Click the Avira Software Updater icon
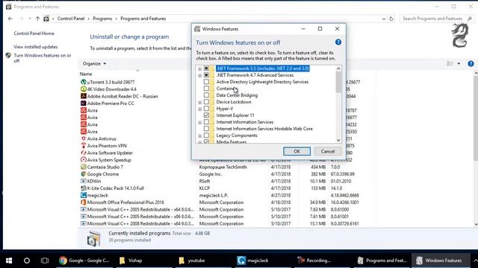The height and width of the screenshot is (268, 478). click(83, 153)
